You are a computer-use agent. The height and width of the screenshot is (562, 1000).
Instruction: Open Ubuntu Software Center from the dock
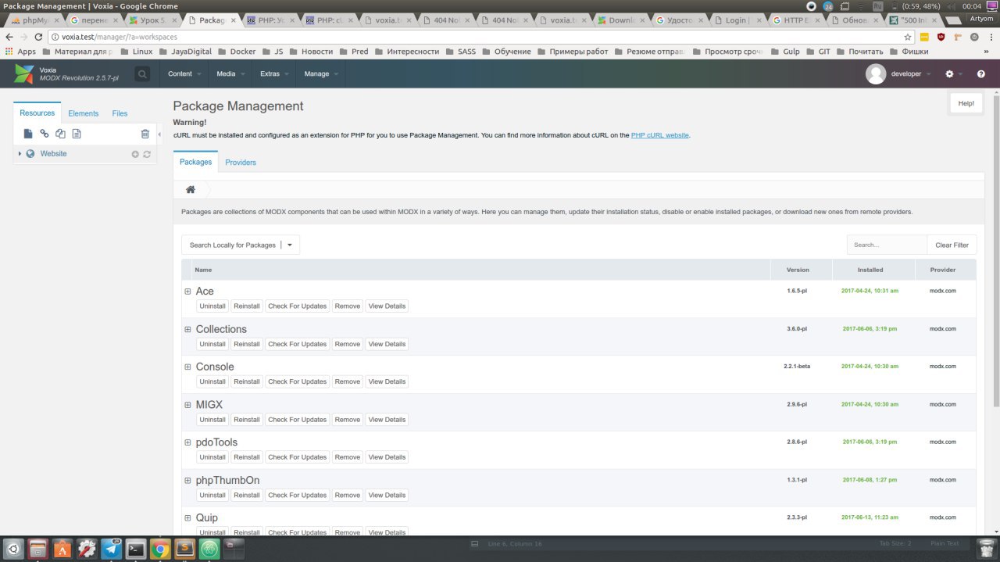(62, 549)
